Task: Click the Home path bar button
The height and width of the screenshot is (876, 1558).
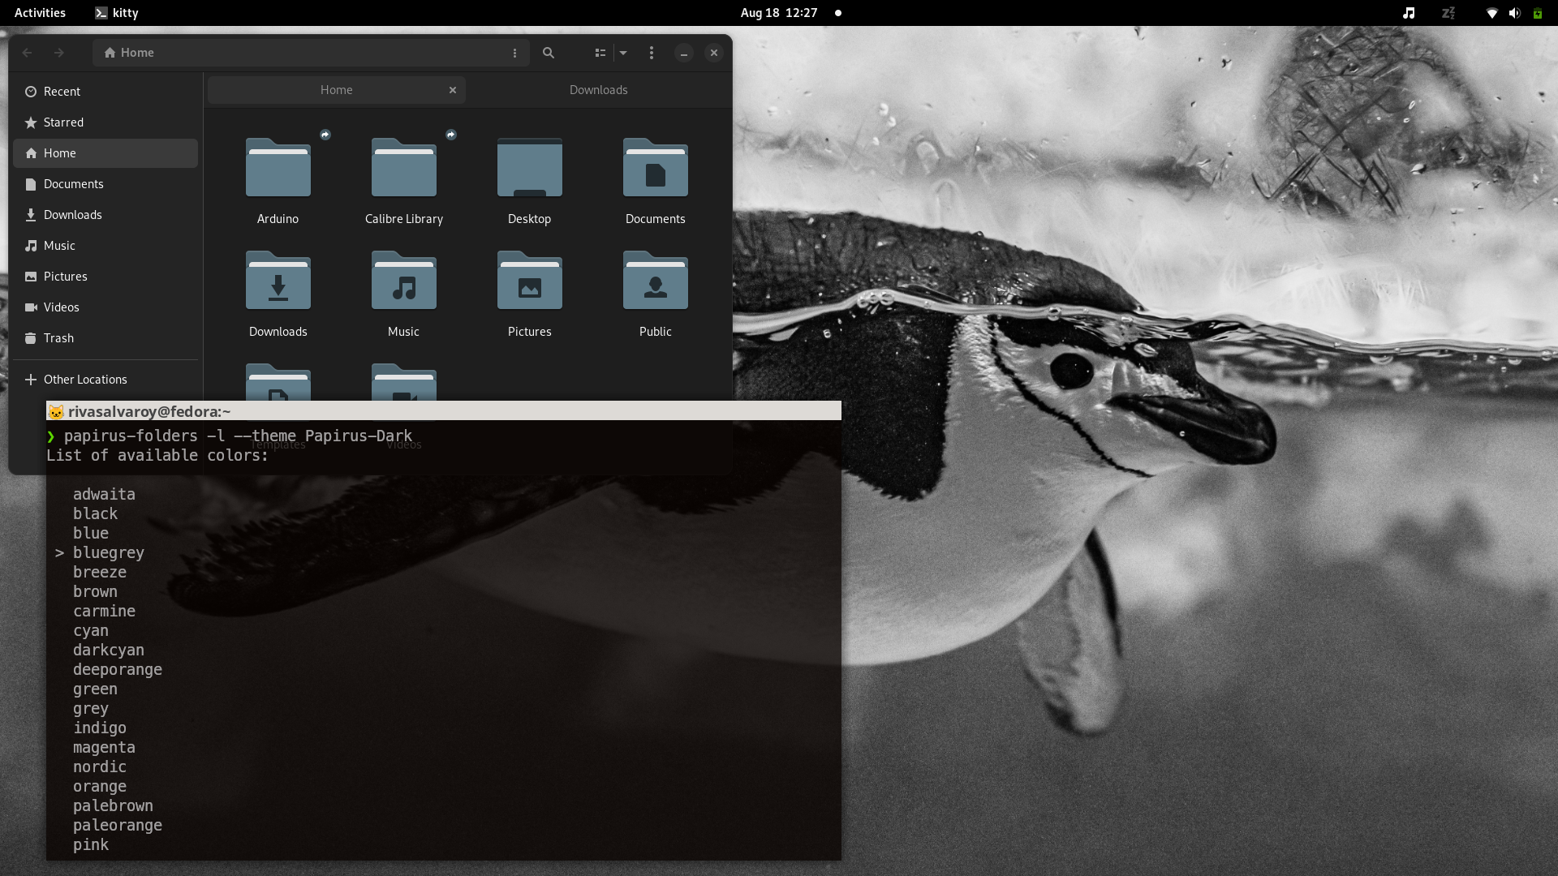Action: coord(129,53)
